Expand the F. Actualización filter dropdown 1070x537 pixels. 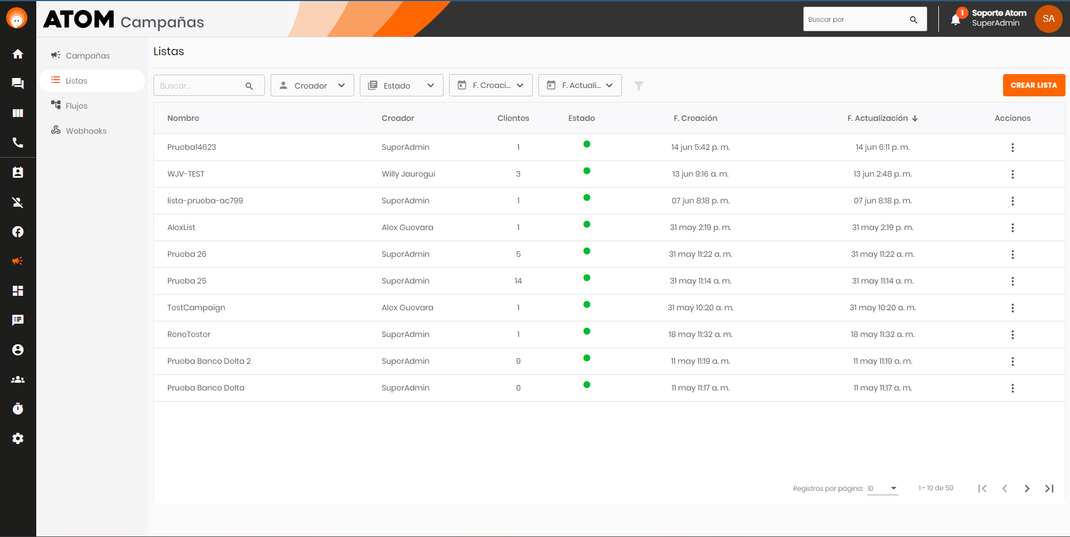tap(580, 85)
